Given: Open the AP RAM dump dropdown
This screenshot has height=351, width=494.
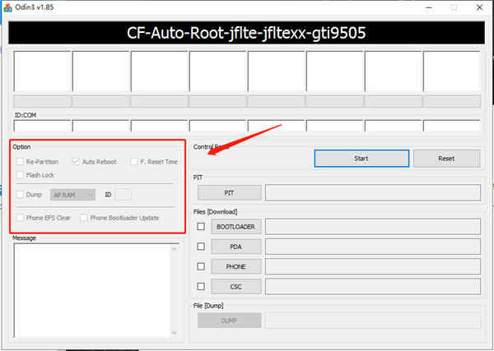Looking at the screenshot, I should [x=72, y=195].
